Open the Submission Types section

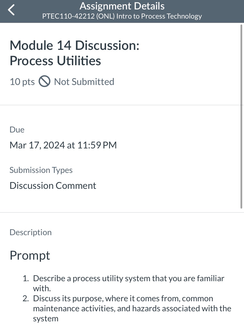point(41,170)
